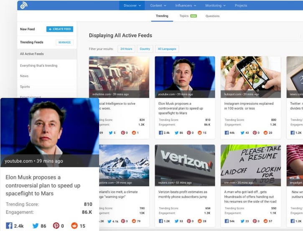Open the Instagram food photo thumbnail
This screenshot has width=303, height=231.
[251, 77]
